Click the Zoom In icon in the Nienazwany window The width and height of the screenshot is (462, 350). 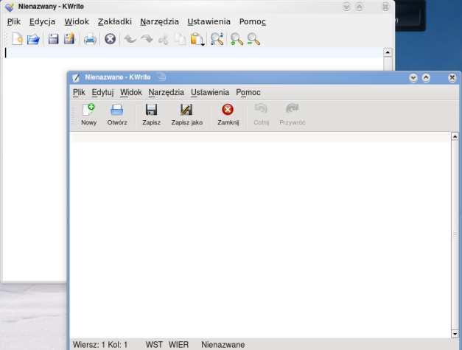tap(237, 39)
